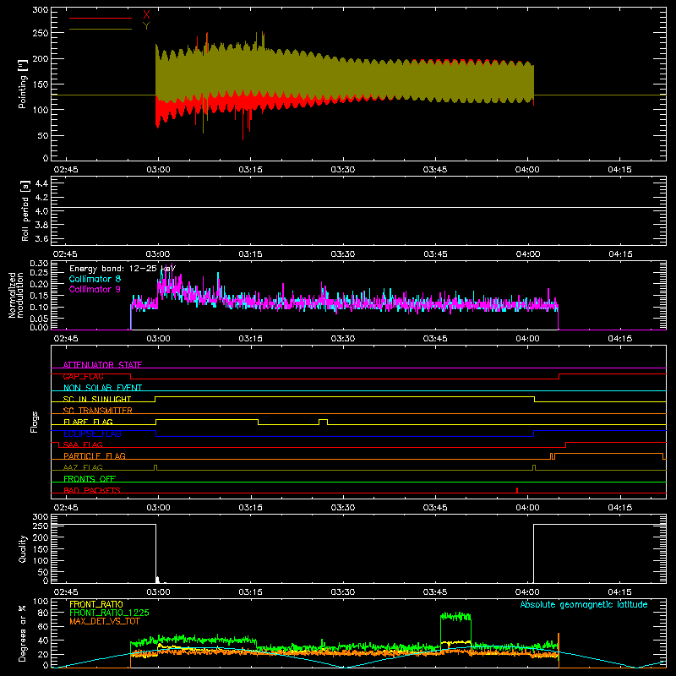This screenshot has width=676, height=676.
Task: Click the 03:45 tick label under Roll period panel
Action: (435, 254)
